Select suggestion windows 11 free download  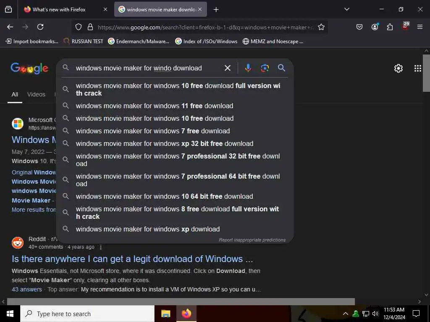[175, 106]
